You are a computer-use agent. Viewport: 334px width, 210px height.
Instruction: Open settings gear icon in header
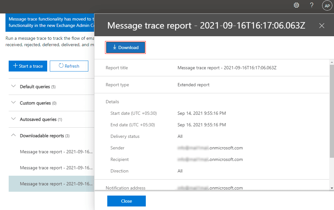coord(296,5)
